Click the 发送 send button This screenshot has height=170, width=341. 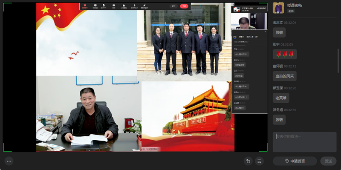[x=328, y=161]
